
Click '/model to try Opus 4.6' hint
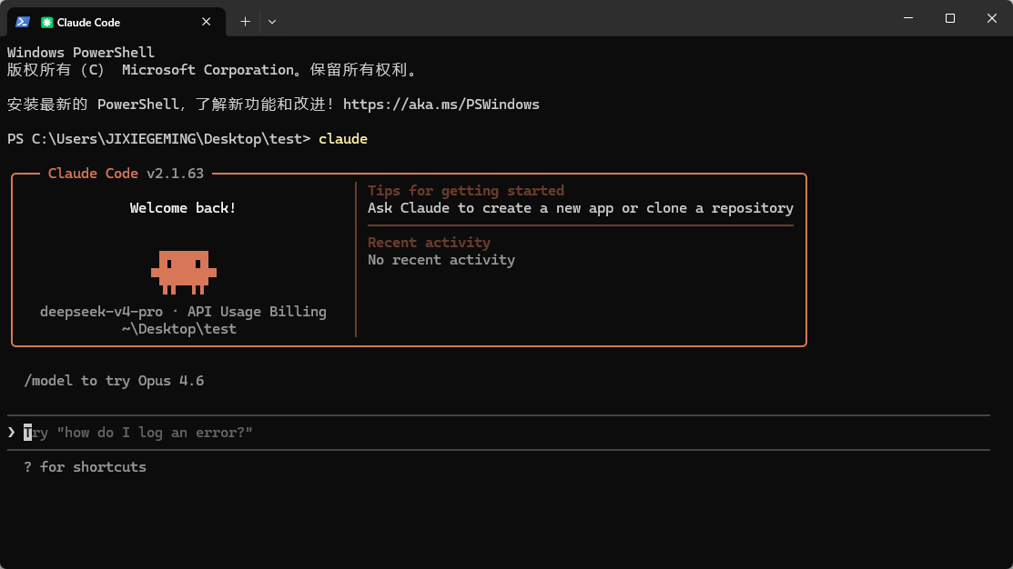(114, 381)
